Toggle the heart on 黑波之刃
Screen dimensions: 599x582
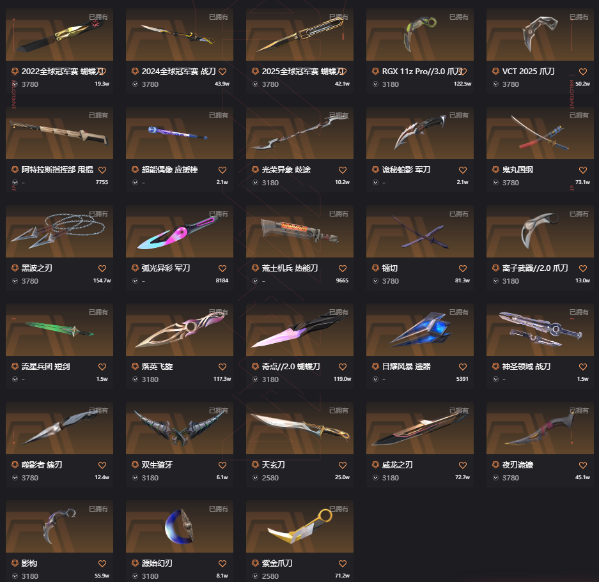tap(102, 268)
